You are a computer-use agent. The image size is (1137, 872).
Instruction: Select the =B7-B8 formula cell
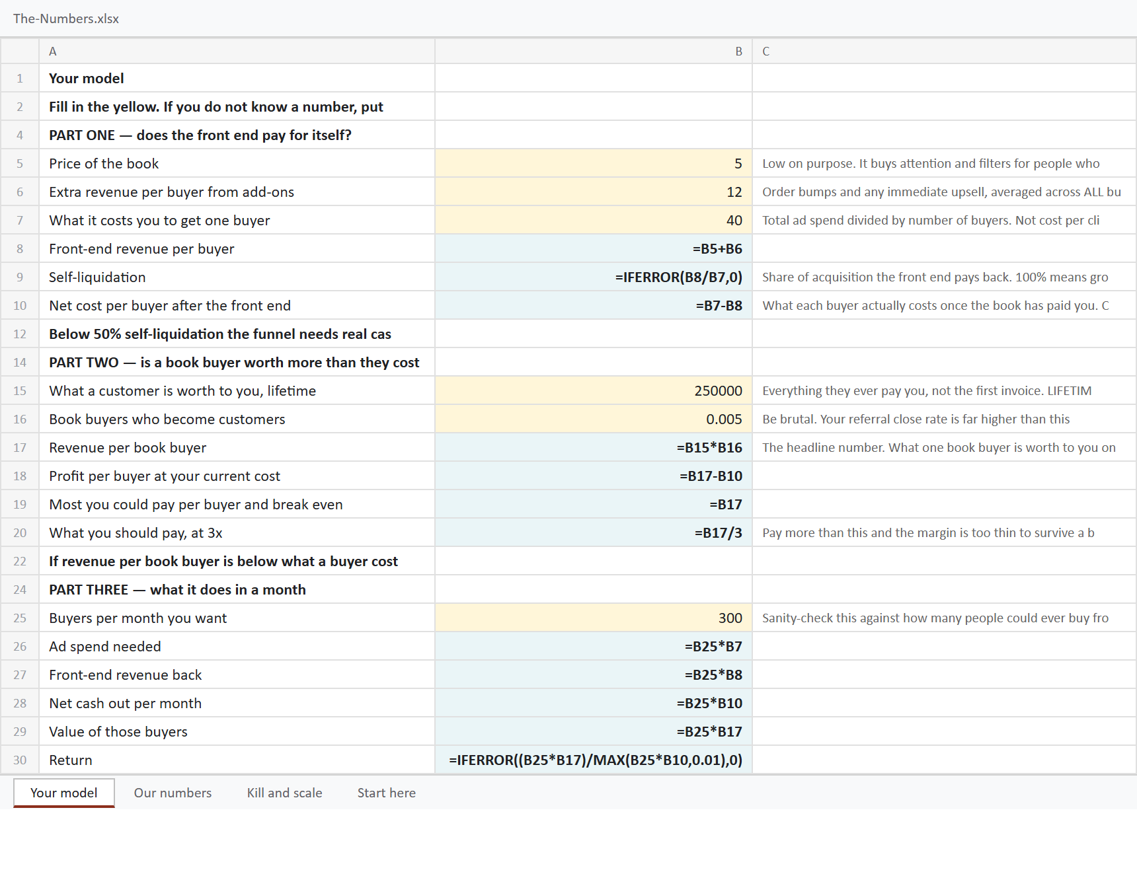[x=594, y=305]
